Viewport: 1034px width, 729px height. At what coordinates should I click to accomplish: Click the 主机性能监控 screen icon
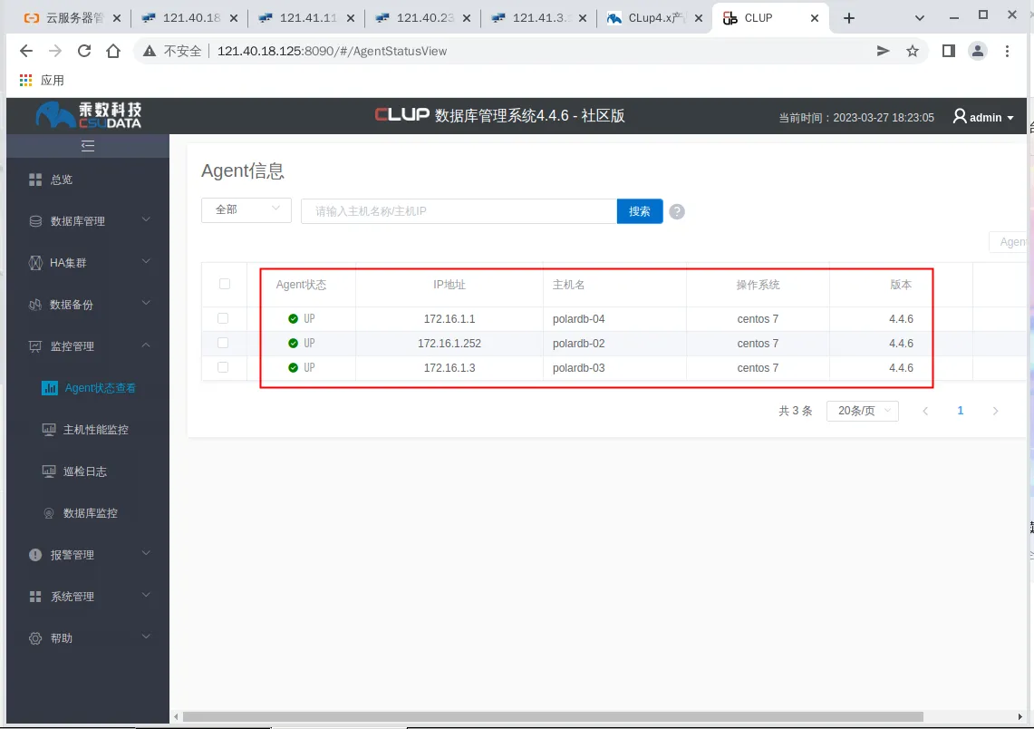[x=49, y=430]
